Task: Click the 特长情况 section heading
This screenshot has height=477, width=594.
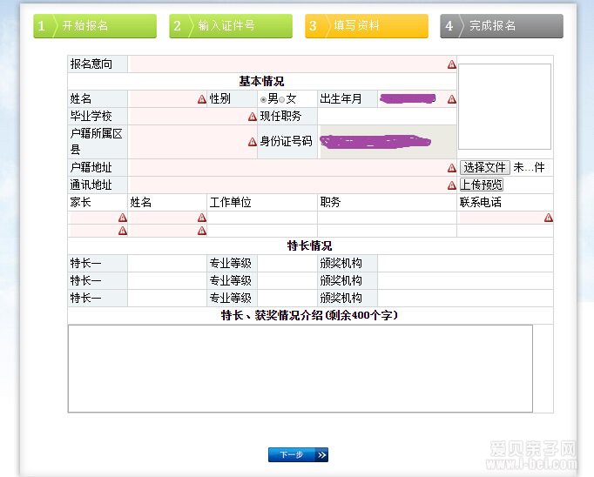Action: click(309, 245)
